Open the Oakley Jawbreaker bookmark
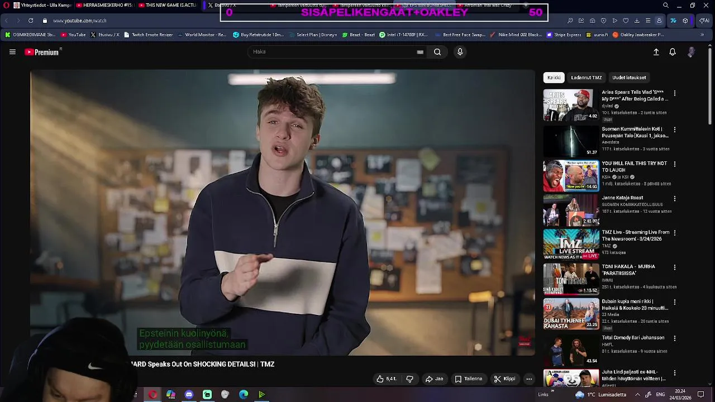 (638, 35)
